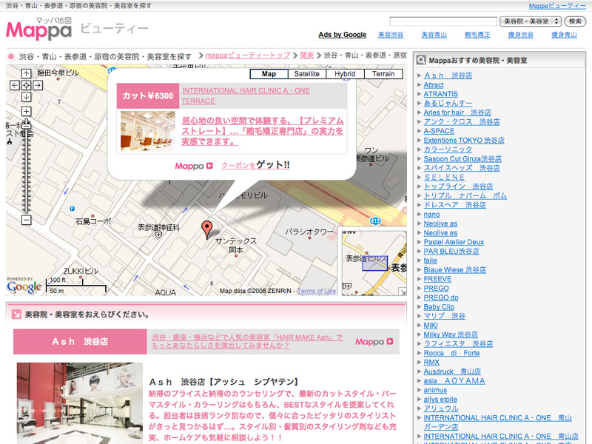Open Extentions TOKYO 渋谷店 link
592x444 pixels.
[464, 141]
